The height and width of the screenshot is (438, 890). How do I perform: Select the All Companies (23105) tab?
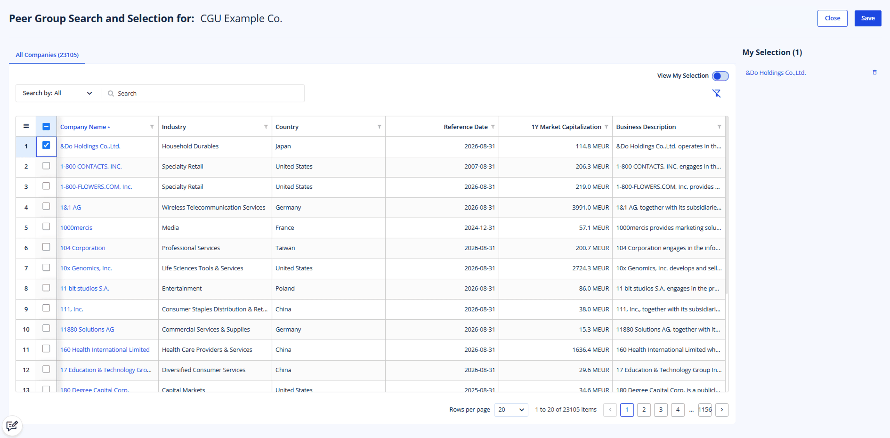[47, 55]
